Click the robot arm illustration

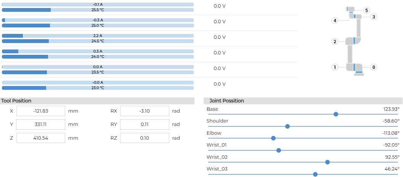(x=355, y=41)
